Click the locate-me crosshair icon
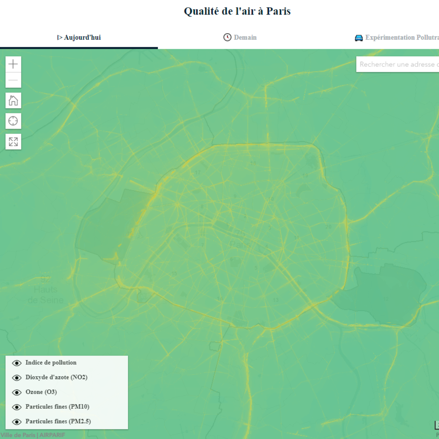The image size is (439, 439). [x=13, y=121]
